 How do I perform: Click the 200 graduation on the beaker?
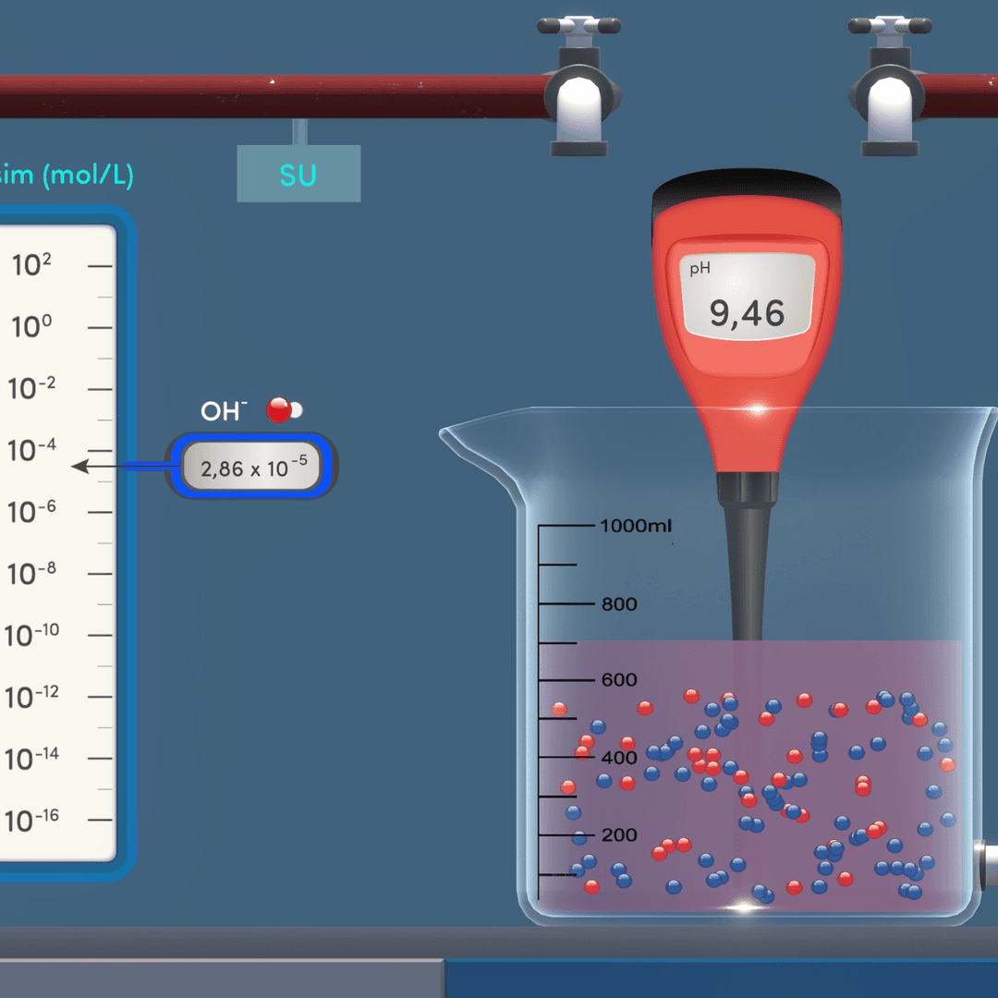click(618, 834)
